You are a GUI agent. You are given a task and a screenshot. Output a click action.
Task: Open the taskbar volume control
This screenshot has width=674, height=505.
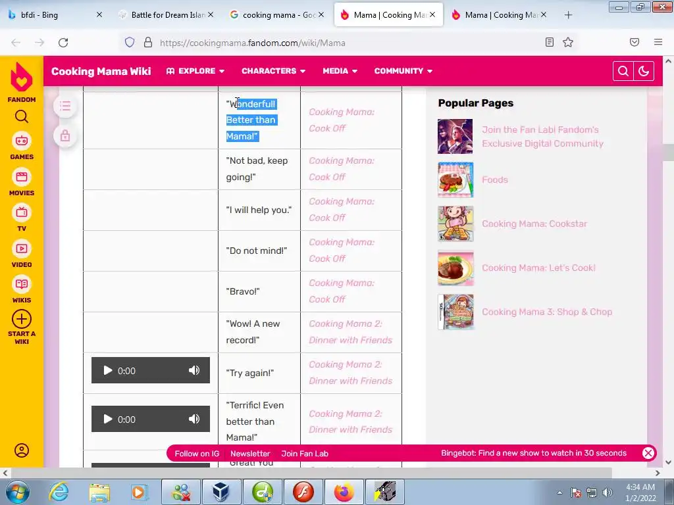(x=607, y=493)
